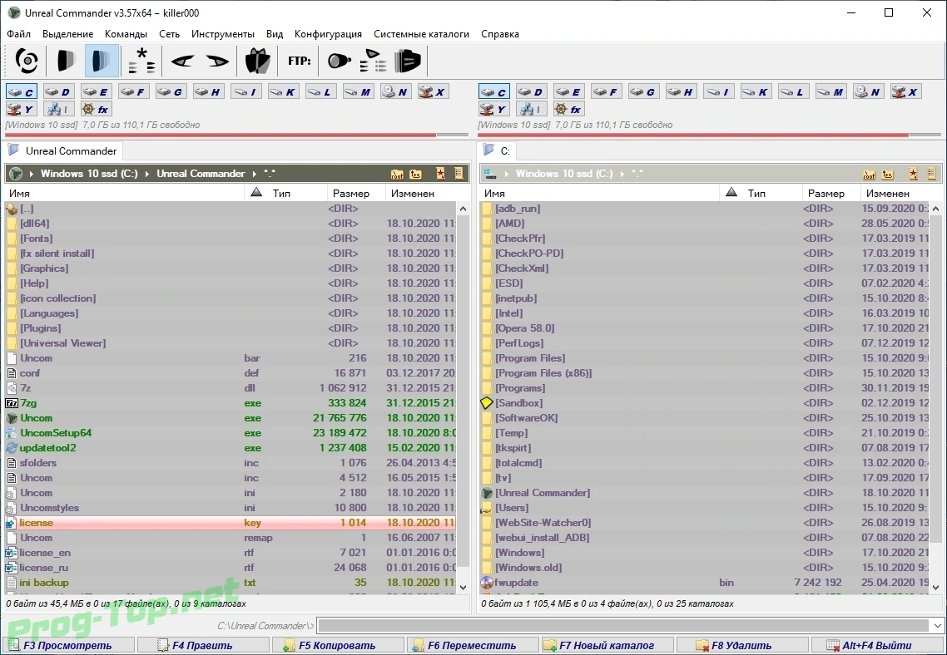The width and height of the screenshot is (947, 655).
Task: Click right panel scrollbar up arrow
Action: click(936, 209)
